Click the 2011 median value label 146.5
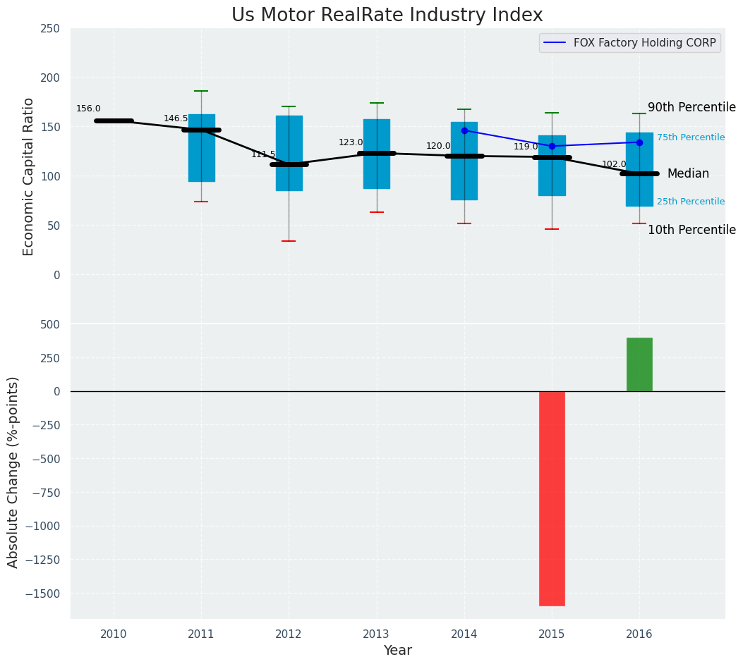 [x=176, y=119]
